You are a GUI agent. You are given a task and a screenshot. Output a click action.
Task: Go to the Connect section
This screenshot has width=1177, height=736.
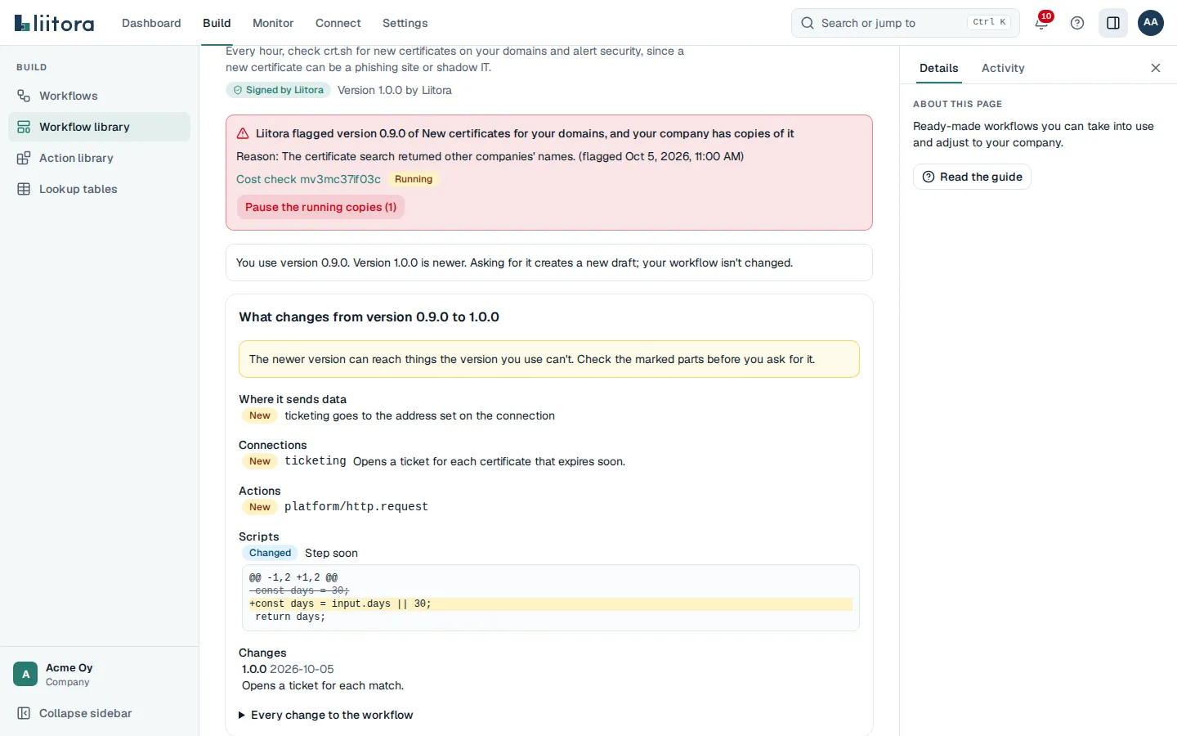338,23
